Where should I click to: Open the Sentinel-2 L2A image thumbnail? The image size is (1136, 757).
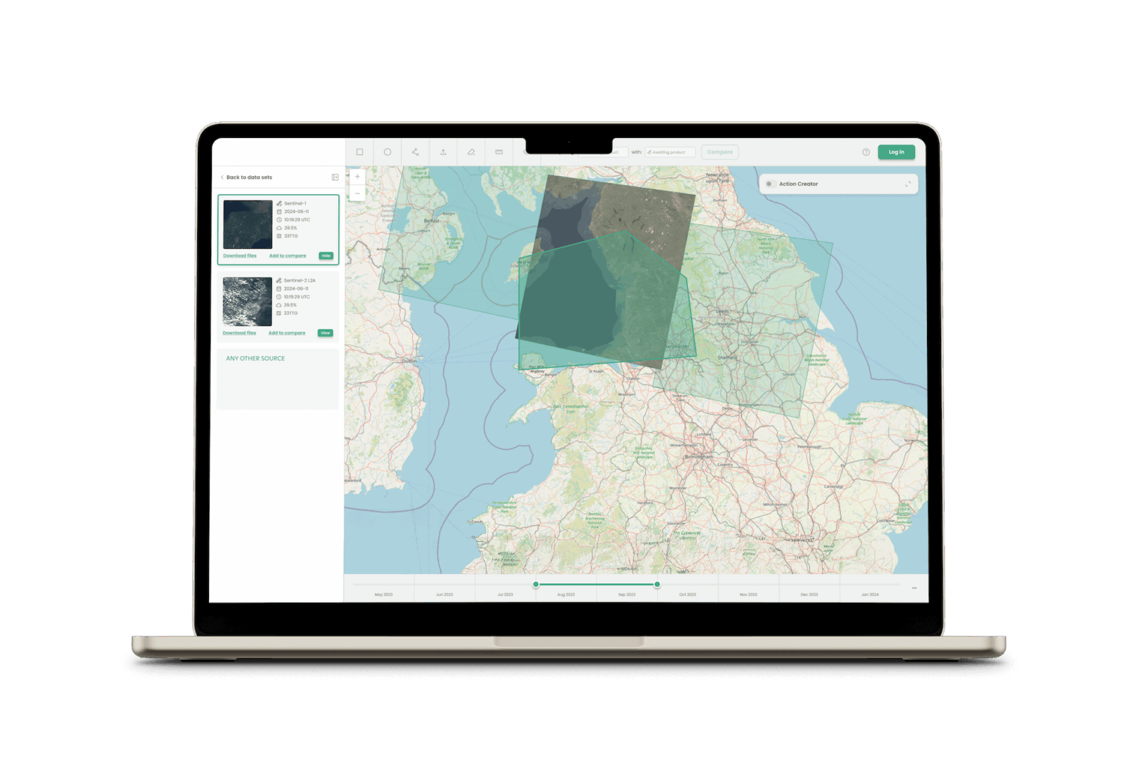248,301
